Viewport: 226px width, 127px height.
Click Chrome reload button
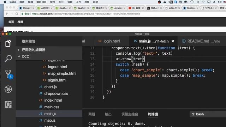click(17, 14)
